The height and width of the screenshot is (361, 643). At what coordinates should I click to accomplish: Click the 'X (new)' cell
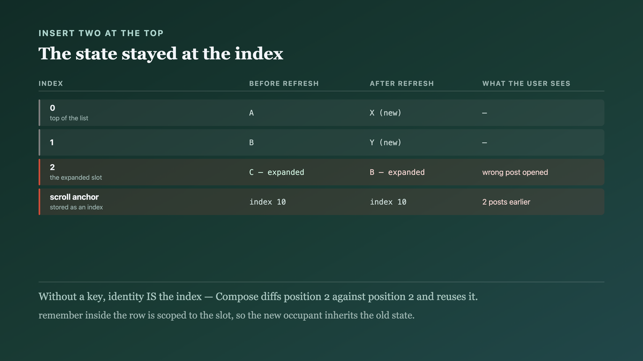385,113
